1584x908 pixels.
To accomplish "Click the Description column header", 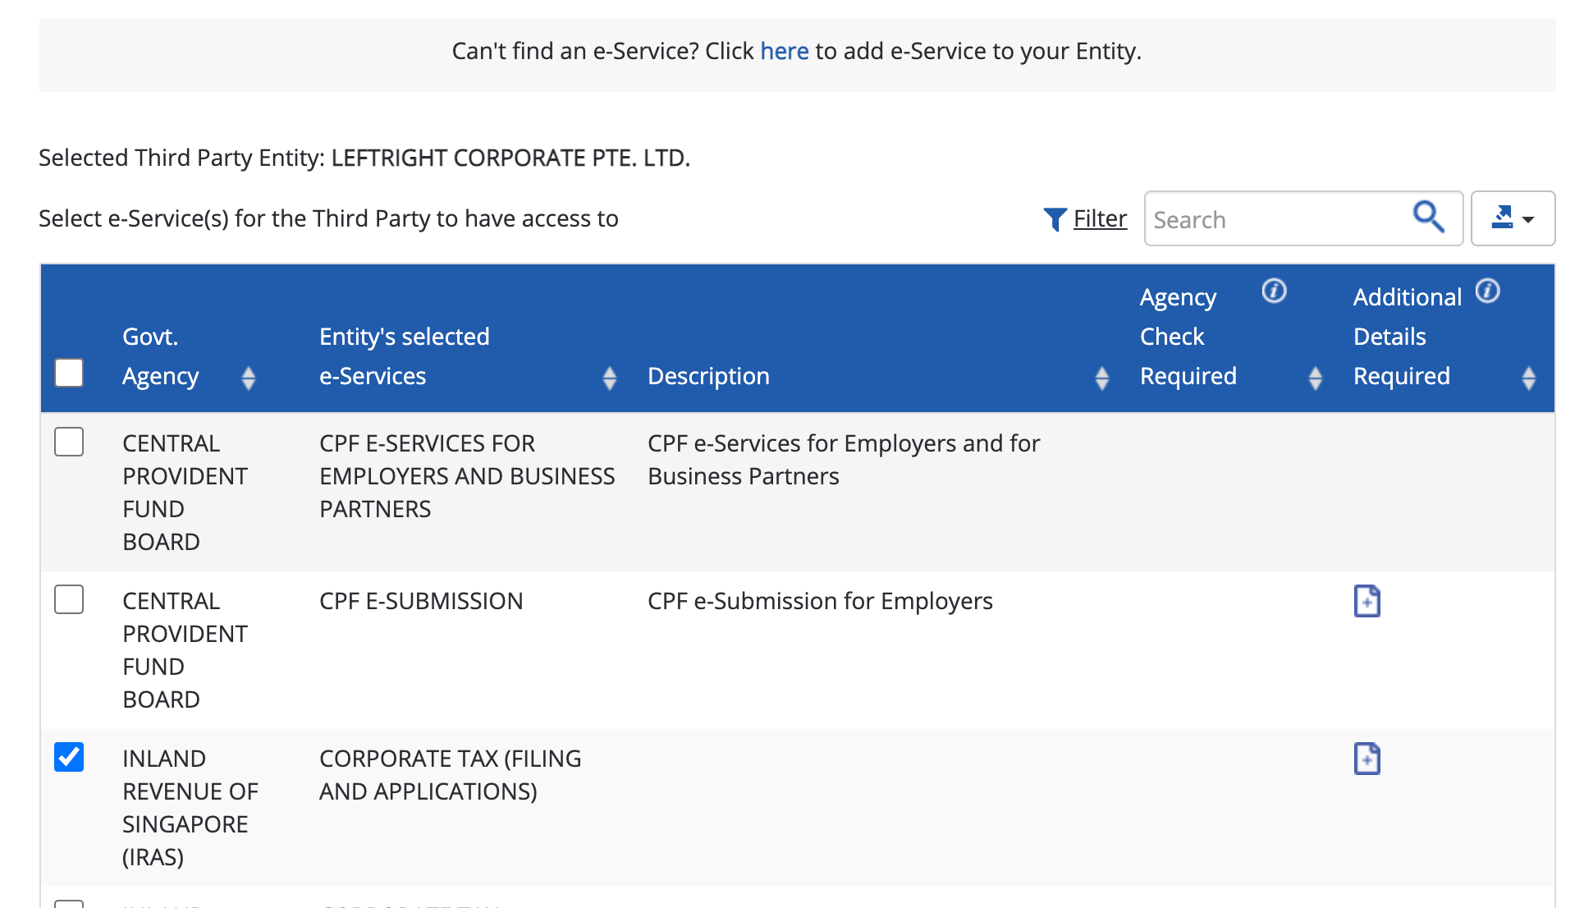I will tap(708, 376).
